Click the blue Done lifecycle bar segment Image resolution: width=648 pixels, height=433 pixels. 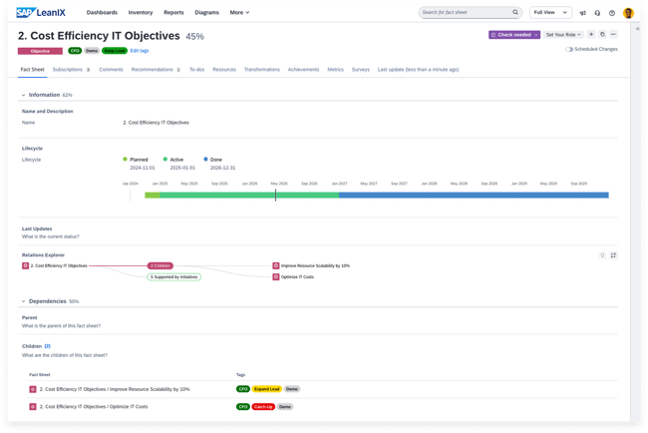474,196
